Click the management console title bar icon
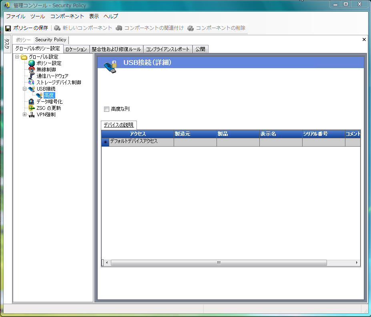The width and height of the screenshot is (371, 317). [x=7, y=5]
